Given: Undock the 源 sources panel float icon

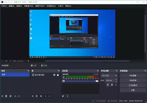Looking at the screenshot, I should [x=59, y=71].
